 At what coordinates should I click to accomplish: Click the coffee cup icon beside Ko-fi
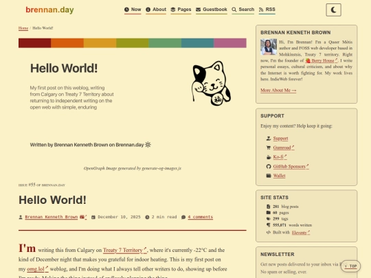pos(269,157)
